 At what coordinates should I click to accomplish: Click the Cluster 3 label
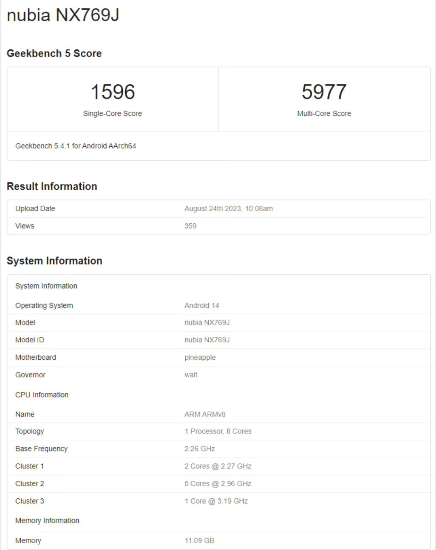pyautogui.click(x=29, y=501)
